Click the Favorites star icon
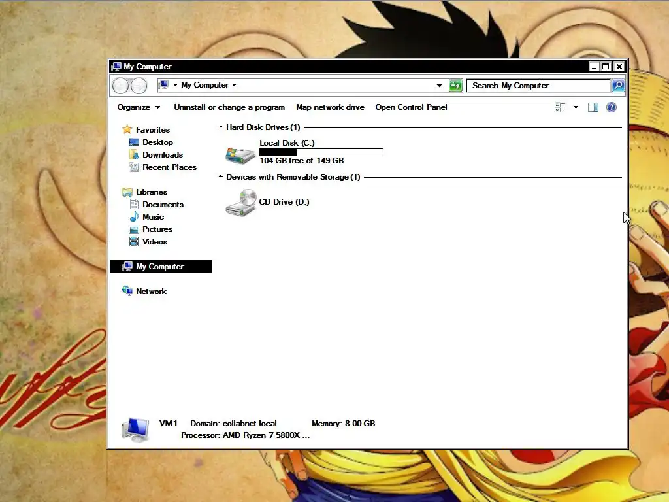Image resolution: width=669 pixels, height=502 pixels. (127, 129)
